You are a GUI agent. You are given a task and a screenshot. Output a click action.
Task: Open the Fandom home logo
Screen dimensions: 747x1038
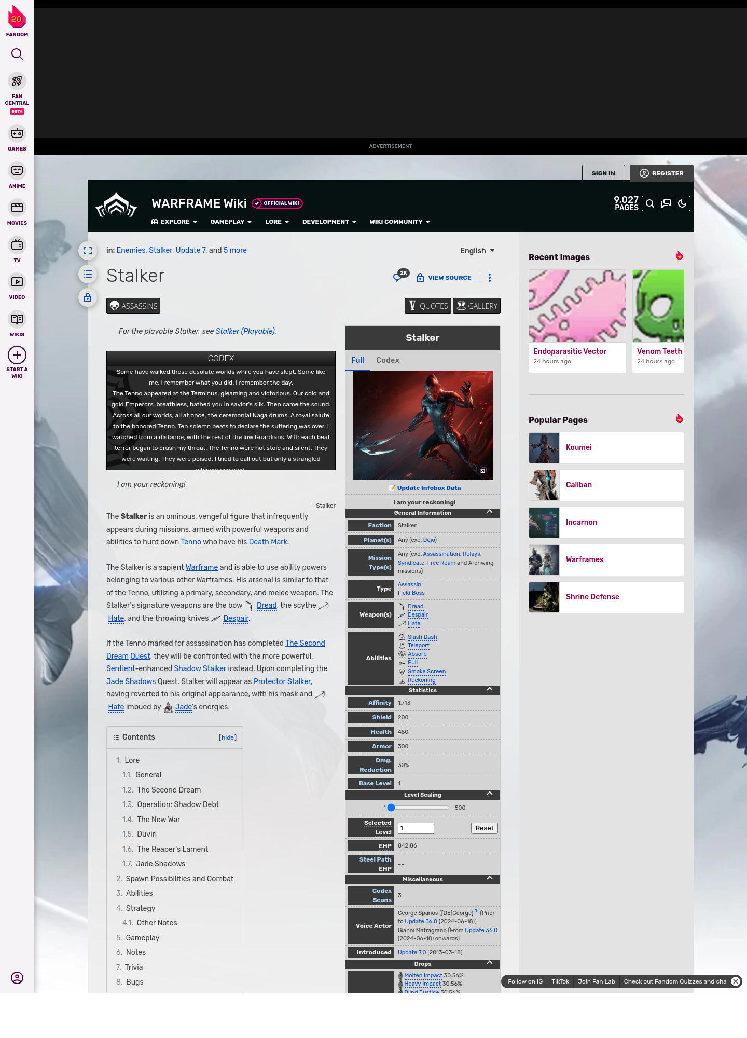pos(17,21)
